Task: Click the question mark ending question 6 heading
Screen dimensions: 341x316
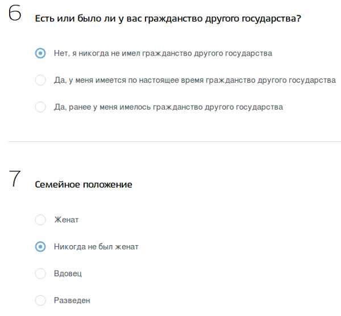Action: click(299, 19)
